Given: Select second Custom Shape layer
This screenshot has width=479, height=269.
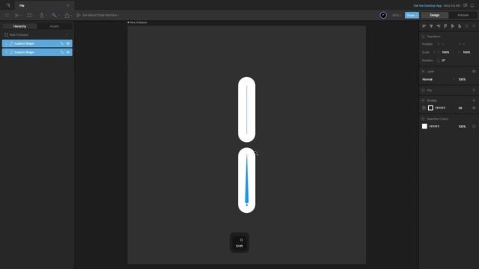Looking at the screenshot, I should (37, 52).
